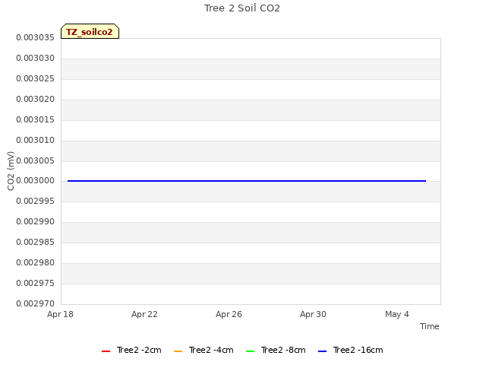
Task: Click the Apr 26 x-axis label
Action: click(229, 314)
